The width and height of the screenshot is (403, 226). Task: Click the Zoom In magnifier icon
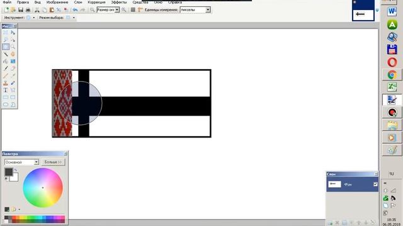point(124,10)
